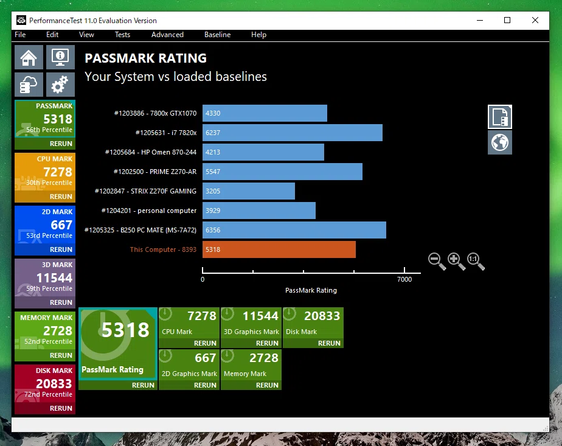Select the 3D Mark 11544 sidebar tile
The width and height of the screenshot is (562, 446).
(x=45, y=278)
